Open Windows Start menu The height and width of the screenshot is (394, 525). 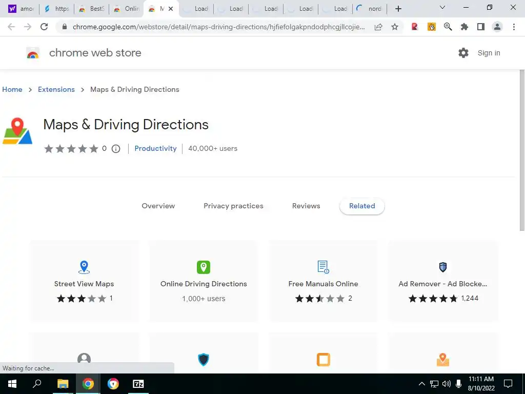(x=12, y=384)
